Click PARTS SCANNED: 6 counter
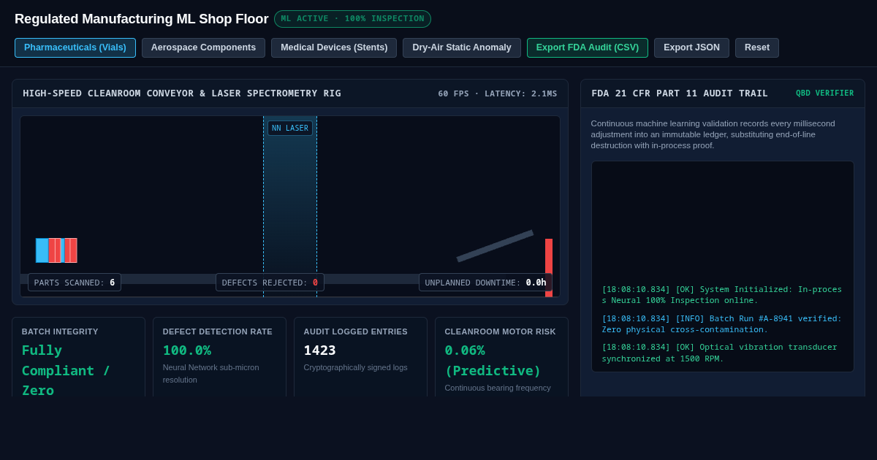Image resolution: width=877 pixels, height=460 pixels. click(75, 283)
